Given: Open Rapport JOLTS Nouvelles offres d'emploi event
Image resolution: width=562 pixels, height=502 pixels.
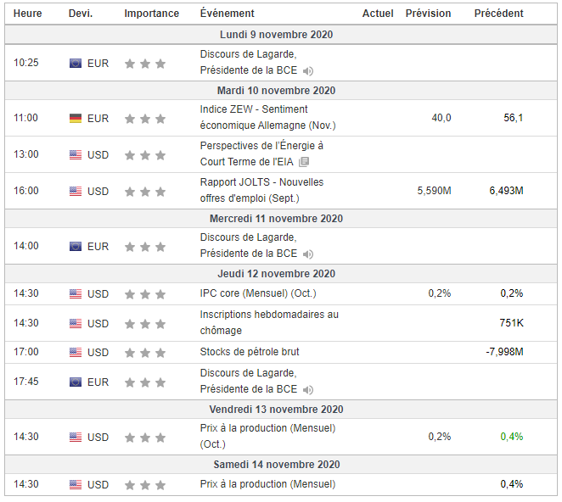Looking at the screenshot, I should pos(261,190).
